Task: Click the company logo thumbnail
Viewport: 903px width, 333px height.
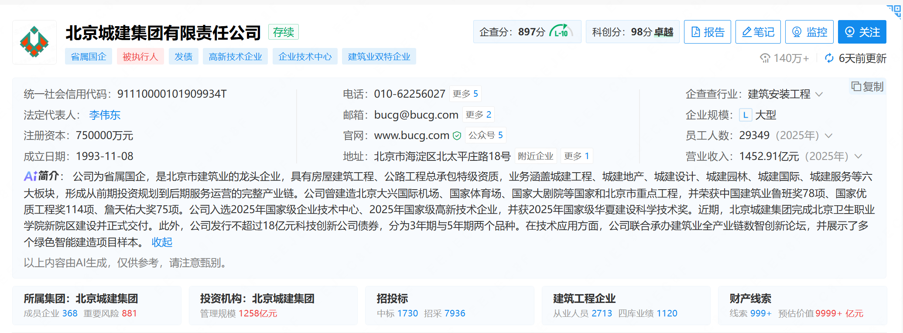Action: (x=34, y=42)
